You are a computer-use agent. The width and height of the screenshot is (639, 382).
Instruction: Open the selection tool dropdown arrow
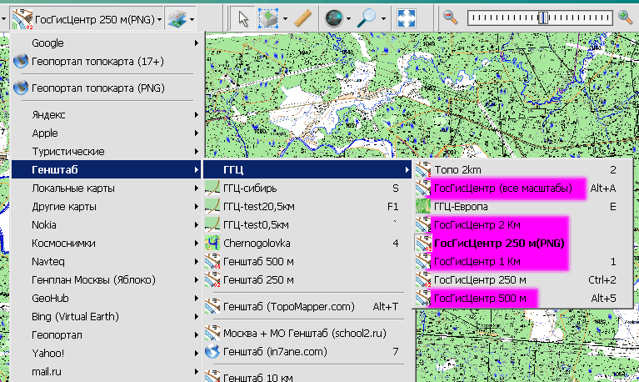click(285, 19)
